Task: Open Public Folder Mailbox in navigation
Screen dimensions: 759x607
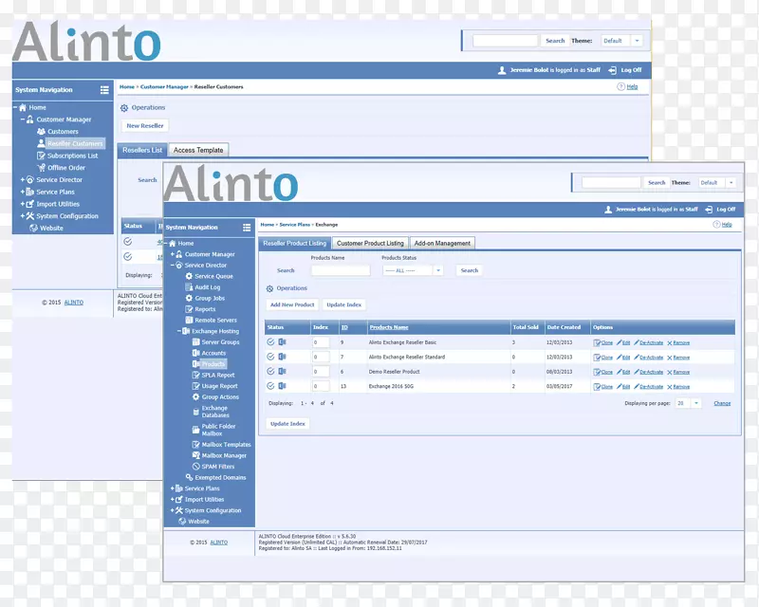Action: 218,430
